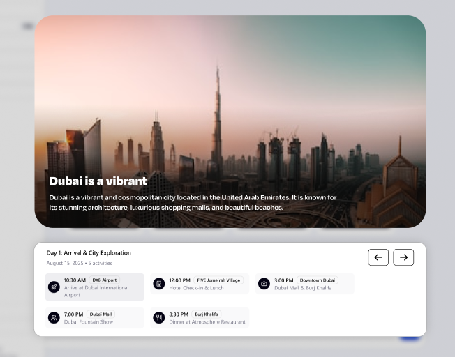Click the people icon for Fountain Show
Image resolution: width=455 pixels, height=357 pixels.
point(54,317)
